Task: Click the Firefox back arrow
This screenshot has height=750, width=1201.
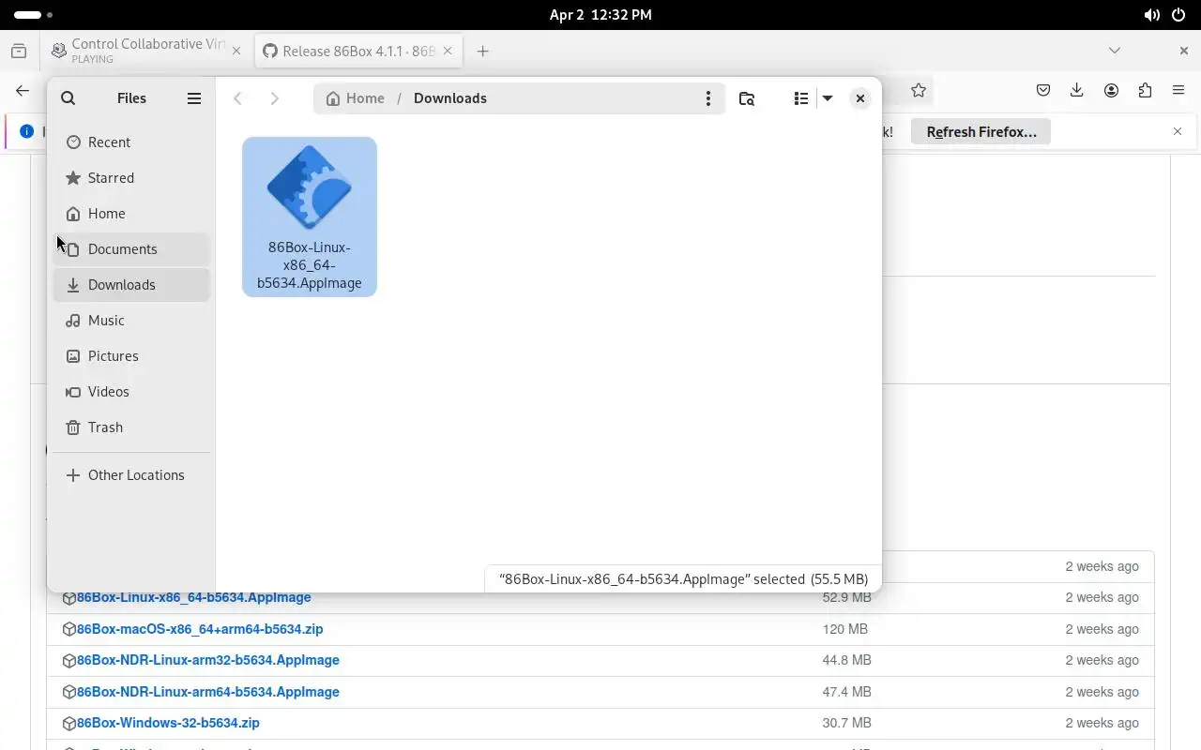Action: pos(23,90)
